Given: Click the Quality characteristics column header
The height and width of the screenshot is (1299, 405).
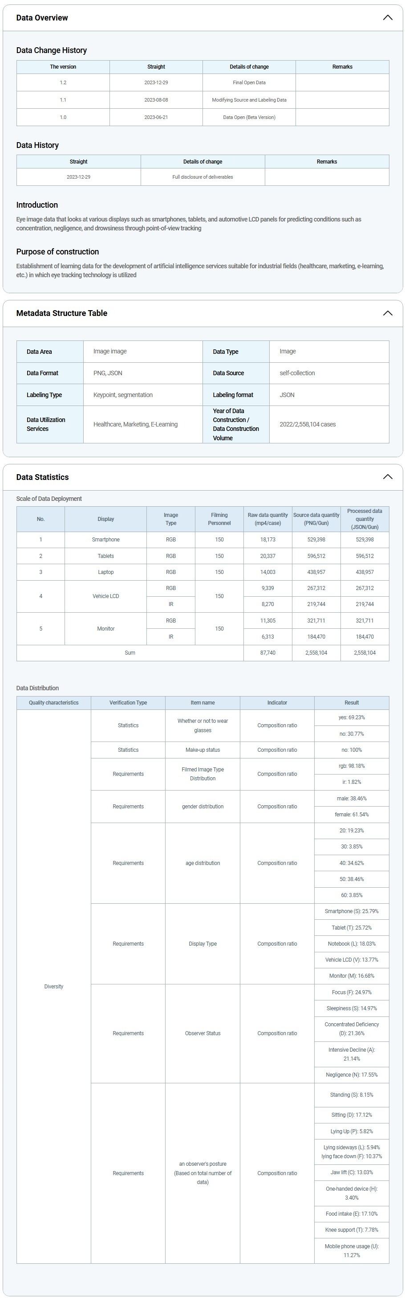Looking at the screenshot, I should point(53,702).
